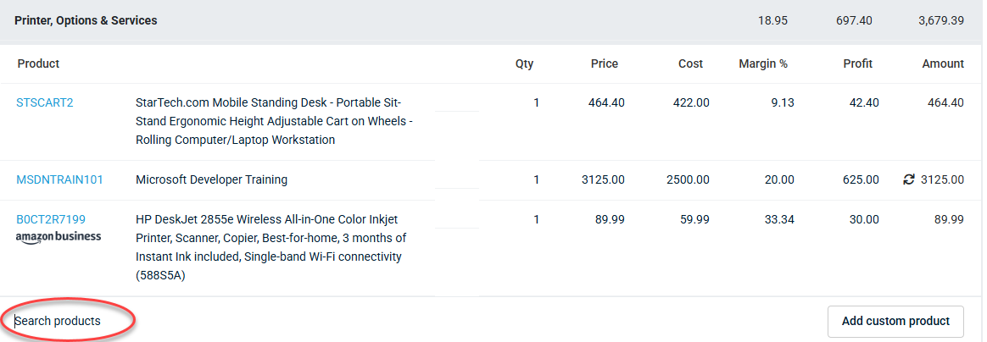Click the amazon business logo
Image resolution: width=987 pixels, height=342 pixels.
pyautogui.click(x=58, y=237)
